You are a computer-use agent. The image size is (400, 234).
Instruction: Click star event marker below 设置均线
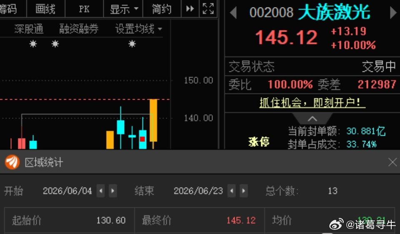pos(132,44)
